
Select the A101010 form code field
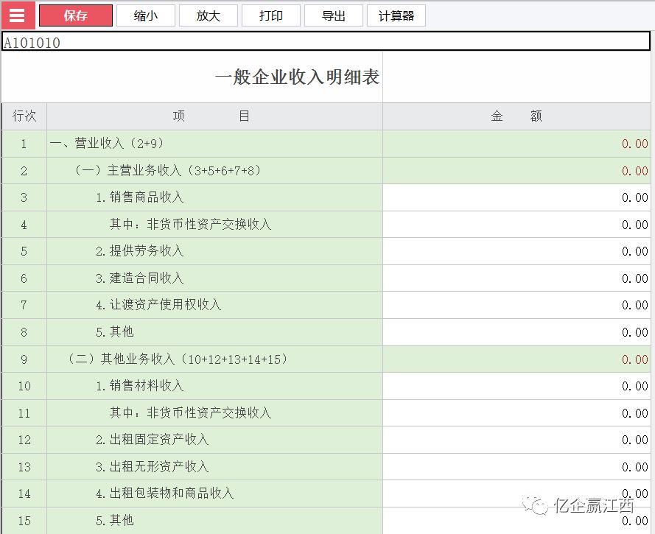coord(326,41)
